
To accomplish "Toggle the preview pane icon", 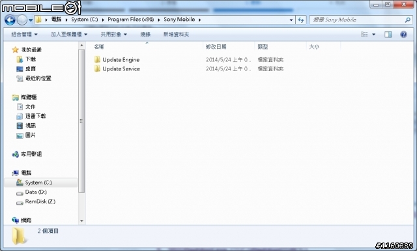I will coord(388,35).
